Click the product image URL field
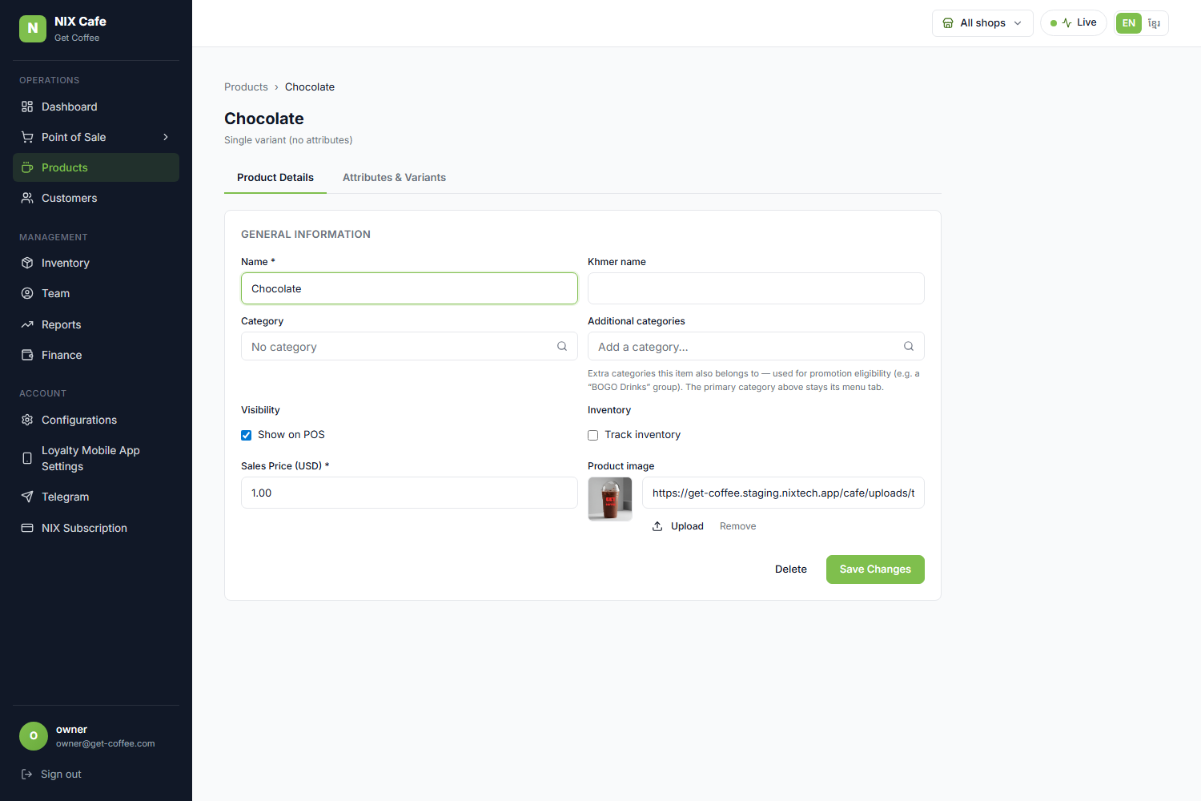This screenshot has height=801, width=1201. [783, 493]
